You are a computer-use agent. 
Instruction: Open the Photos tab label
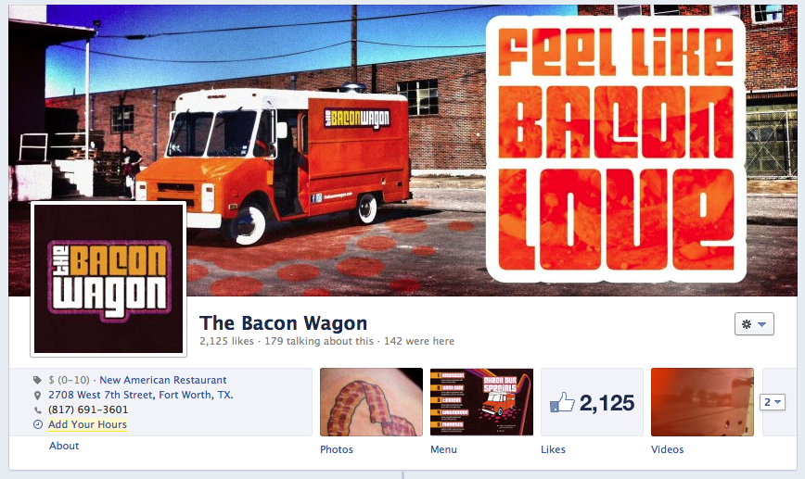pyautogui.click(x=337, y=449)
